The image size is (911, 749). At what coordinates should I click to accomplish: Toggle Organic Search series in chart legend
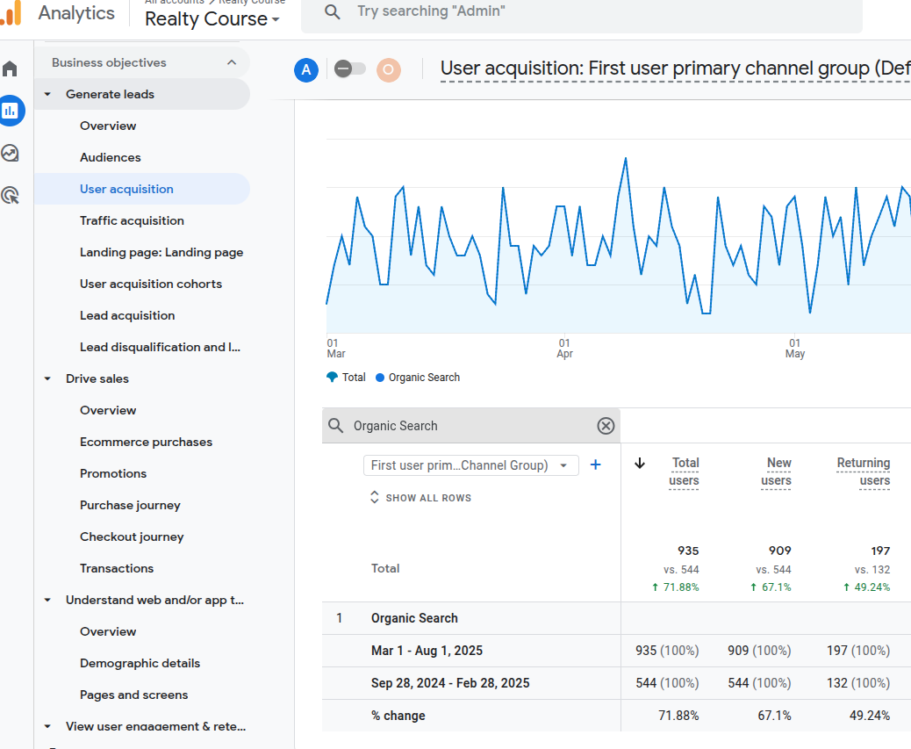click(x=417, y=378)
